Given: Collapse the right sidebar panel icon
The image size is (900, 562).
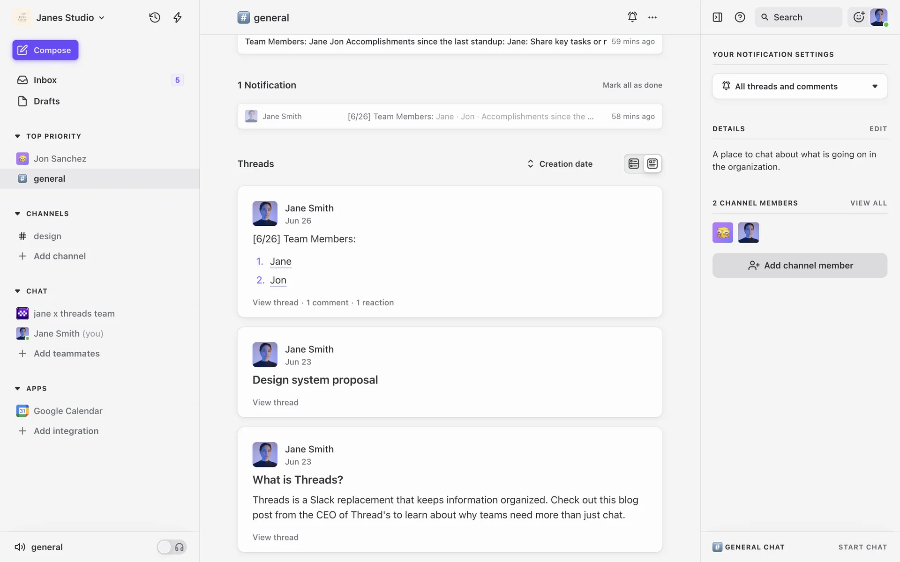Looking at the screenshot, I should pyautogui.click(x=717, y=17).
